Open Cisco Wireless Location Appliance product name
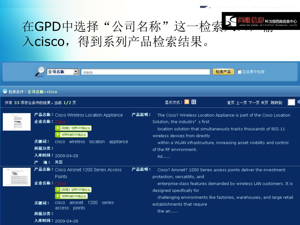Screen dimensions: 300x225 pos(89,115)
